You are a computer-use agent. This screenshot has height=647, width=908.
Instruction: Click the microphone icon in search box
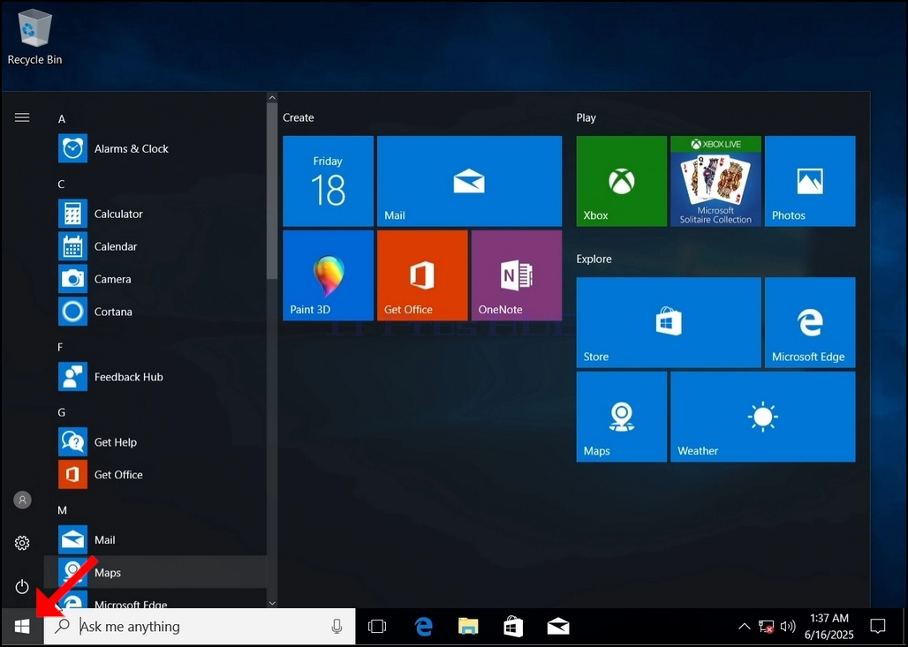(x=337, y=626)
